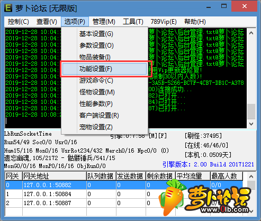The height and width of the screenshot is (221, 261).
Task: Click the 选项(P) menu
Action: pos(75,22)
